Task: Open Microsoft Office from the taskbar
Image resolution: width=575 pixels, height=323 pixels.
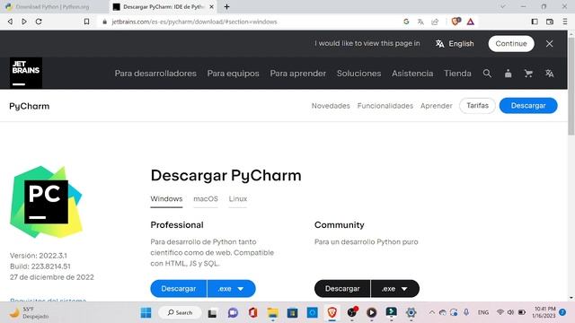Action: point(252,313)
